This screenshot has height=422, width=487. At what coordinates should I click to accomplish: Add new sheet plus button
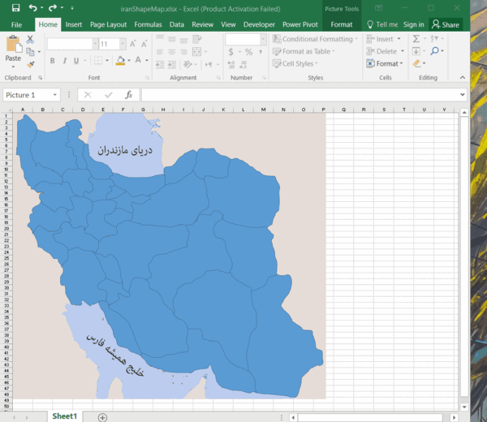[102, 417]
